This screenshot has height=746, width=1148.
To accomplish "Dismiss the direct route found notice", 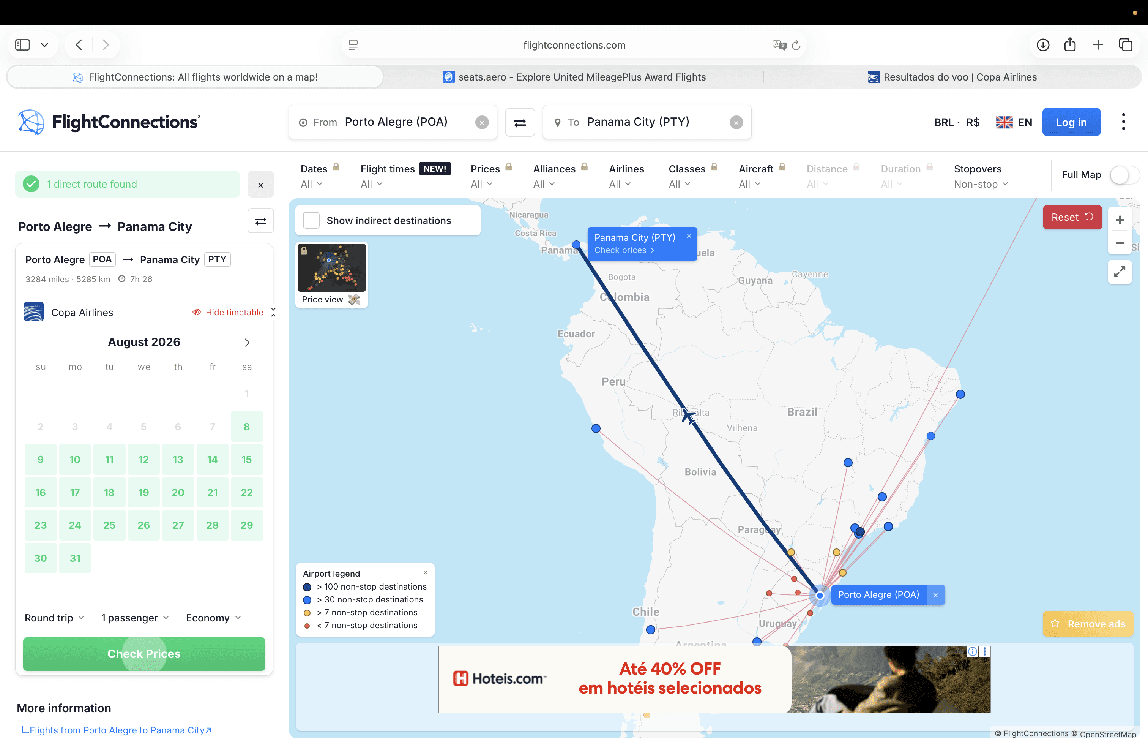I will point(260,184).
